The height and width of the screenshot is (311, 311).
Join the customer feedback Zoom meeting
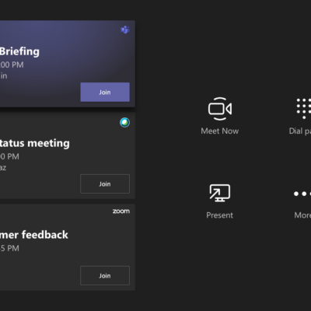[x=105, y=275]
